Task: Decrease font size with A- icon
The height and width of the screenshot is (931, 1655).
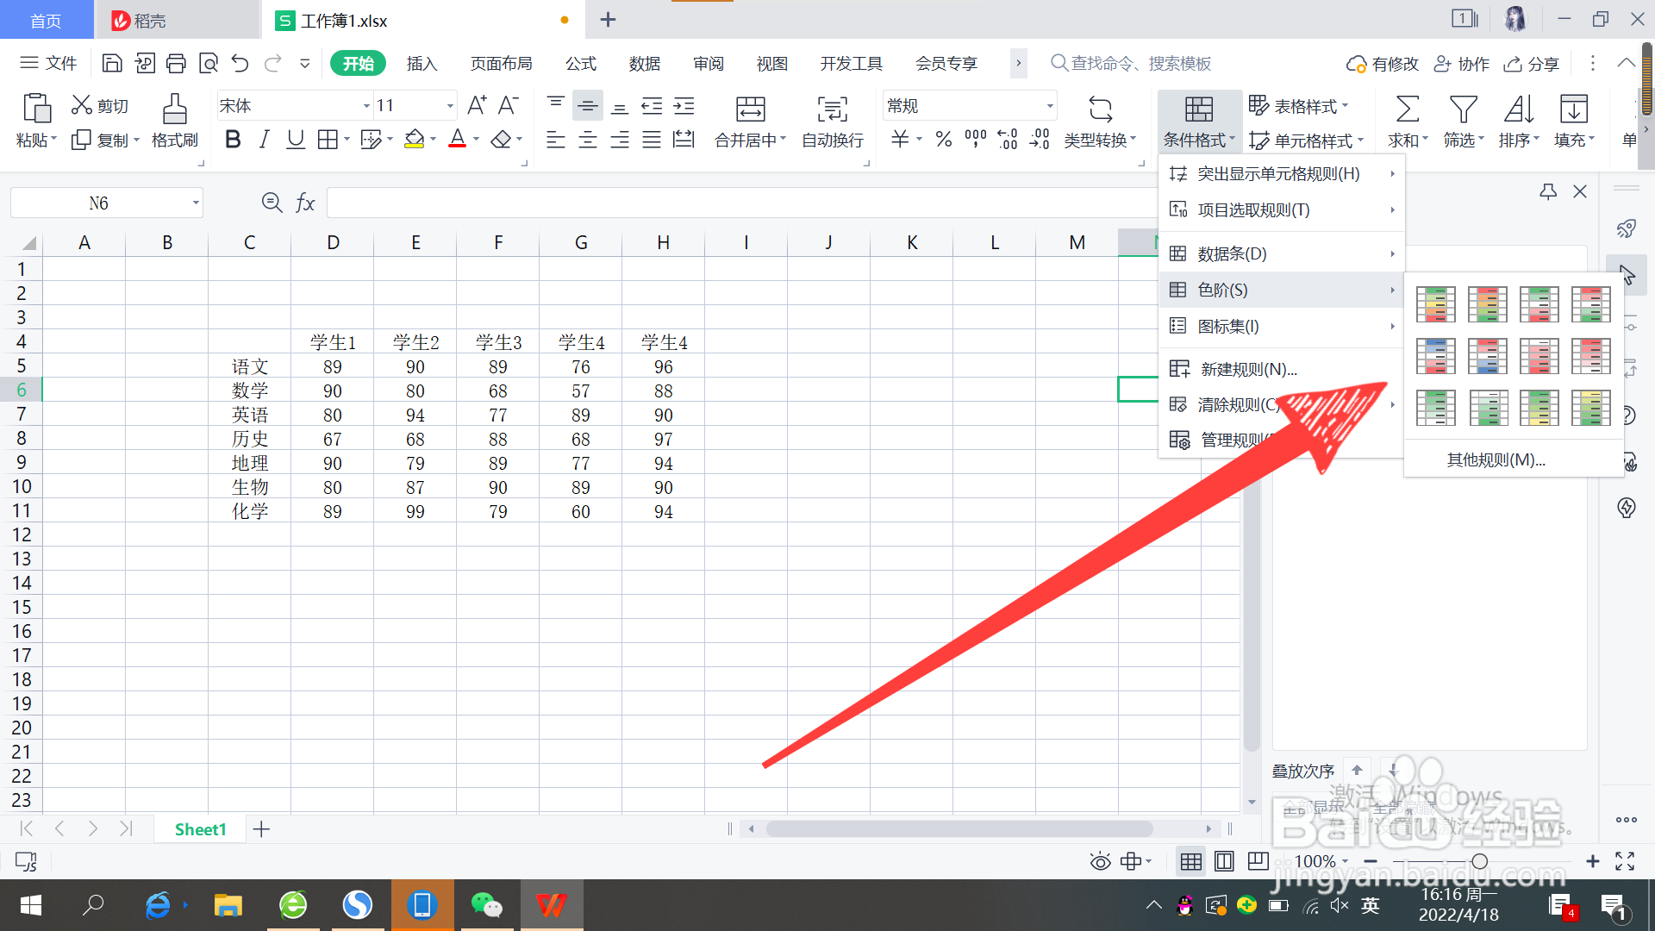Action: pos(509,105)
